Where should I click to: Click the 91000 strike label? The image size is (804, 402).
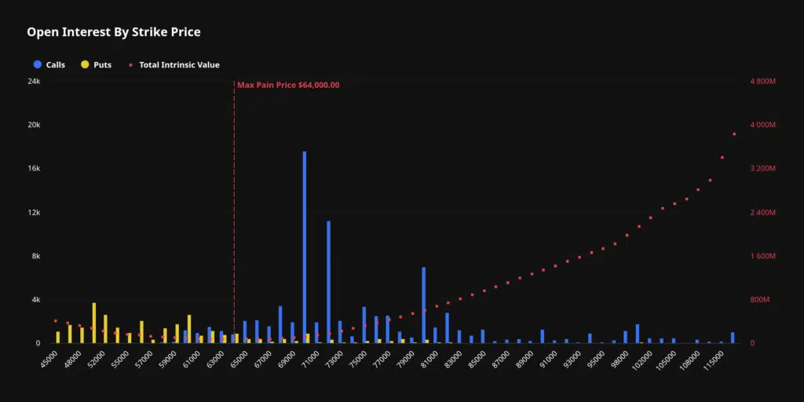[x=550, y=359]
